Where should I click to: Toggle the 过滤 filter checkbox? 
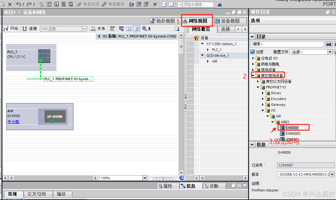[x=253, y=52]
